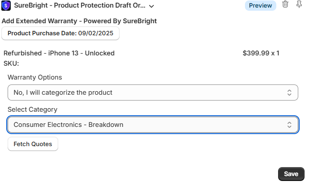Save the warranty configuration
Image resolution: width=309 pixels, height=185 pixels.
click(x=291, y=174)
